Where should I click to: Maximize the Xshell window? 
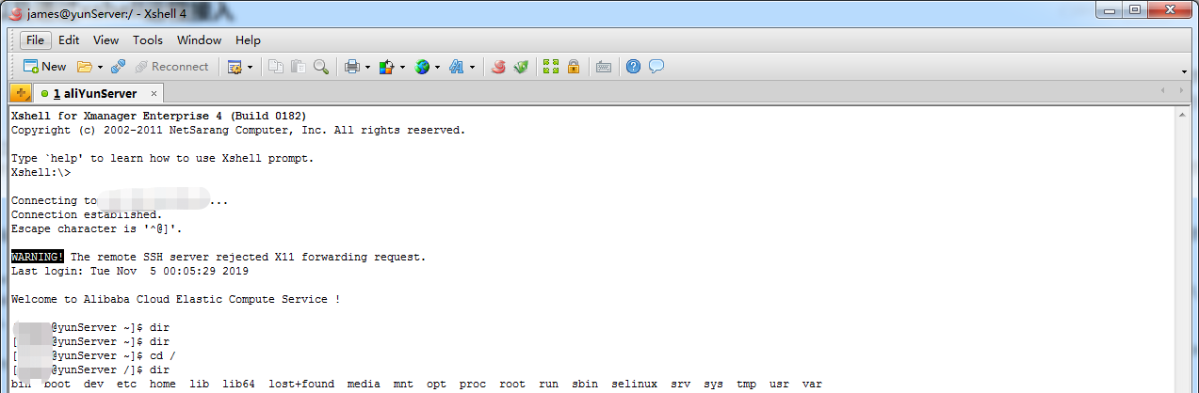point(1134,10)
